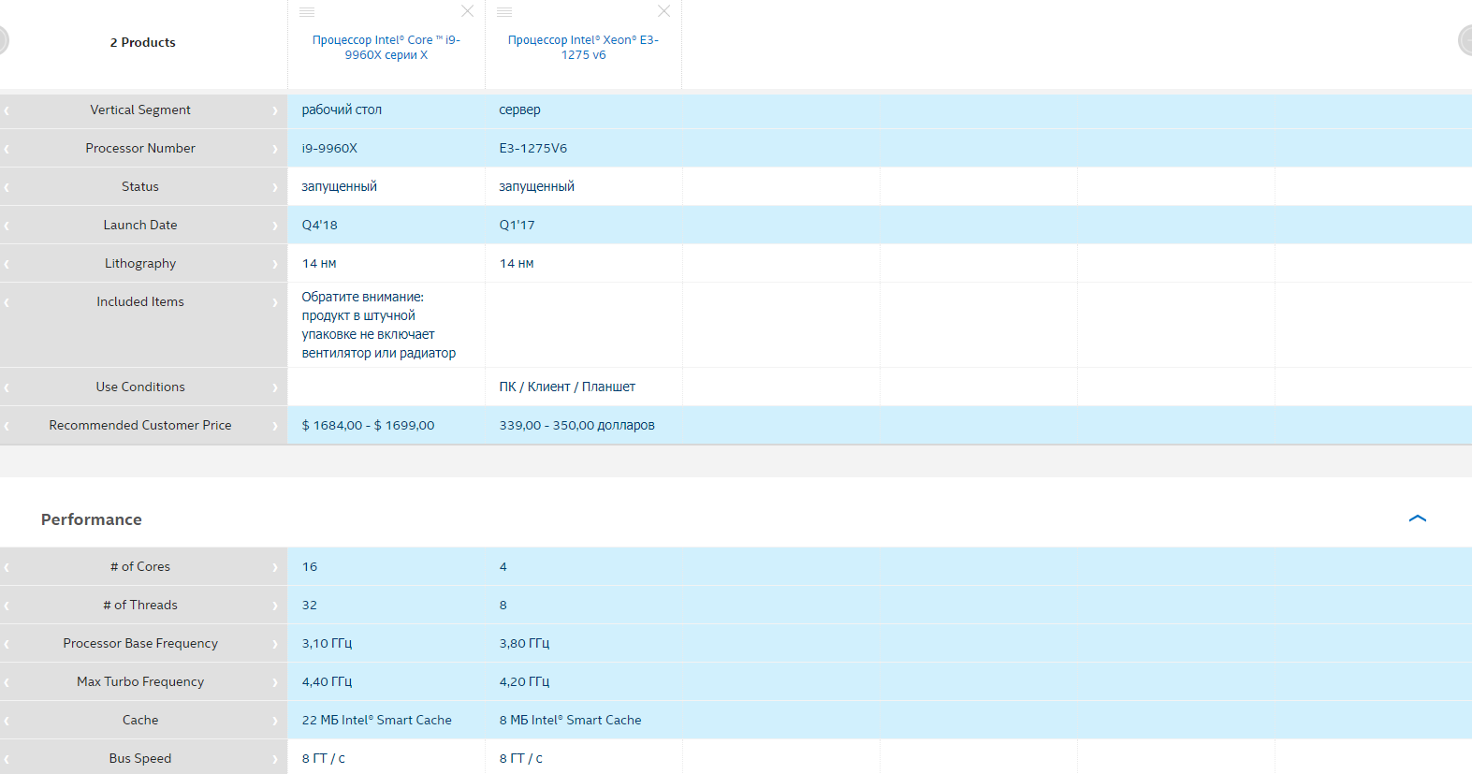Click the right chevron on Bus Speed row
Screen dimensions: 1472x774
pos(275,759)
